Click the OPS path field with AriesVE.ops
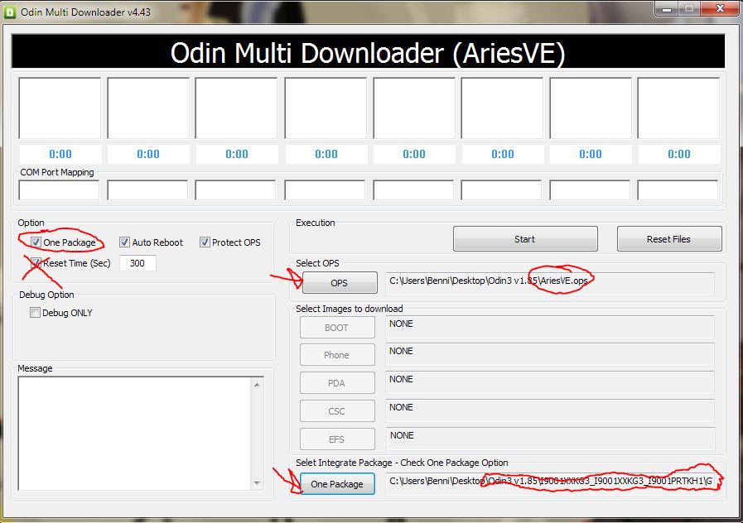Image resolution: width=743 pixels, height=523 pixels. (550, 284)
